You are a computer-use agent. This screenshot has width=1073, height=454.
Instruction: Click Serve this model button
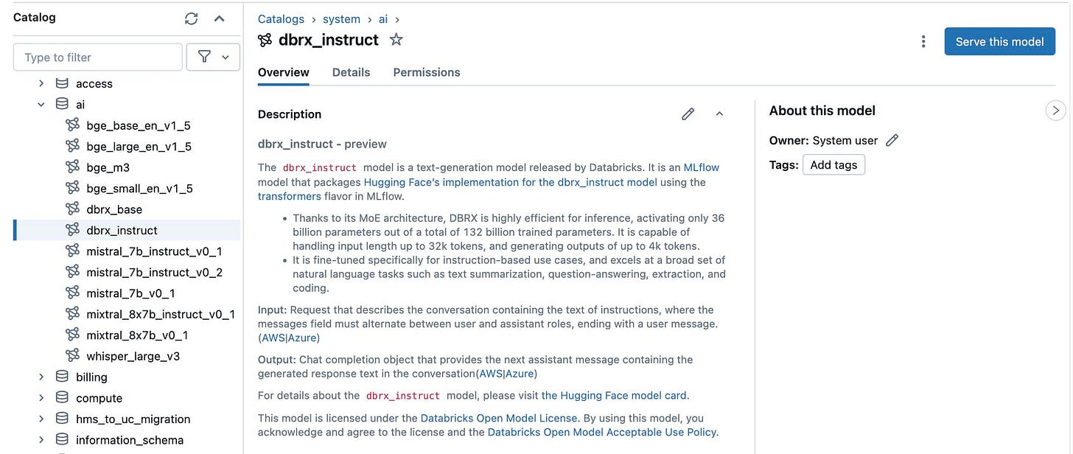click(999, 42)
